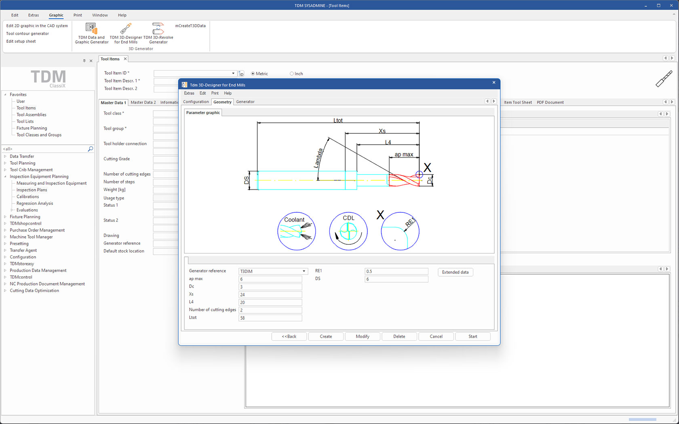
Task: Open TDM Data and Graphic Generator
Action: (x=91, y=33)
